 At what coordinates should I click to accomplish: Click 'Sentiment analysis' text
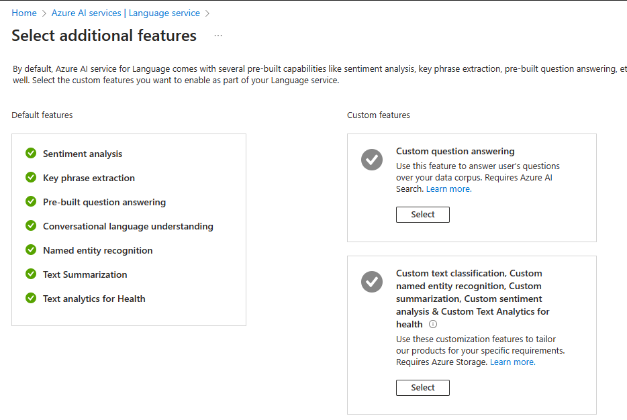pos(83,154)
